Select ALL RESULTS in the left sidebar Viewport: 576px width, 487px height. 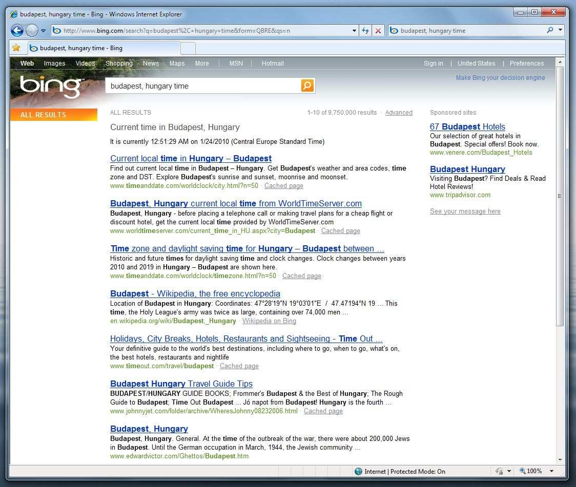coord(54,115)
